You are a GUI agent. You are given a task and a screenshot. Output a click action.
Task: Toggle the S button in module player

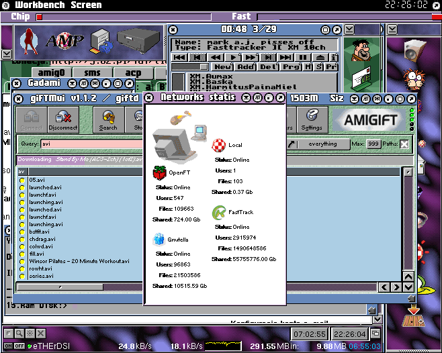coord(319,66)
